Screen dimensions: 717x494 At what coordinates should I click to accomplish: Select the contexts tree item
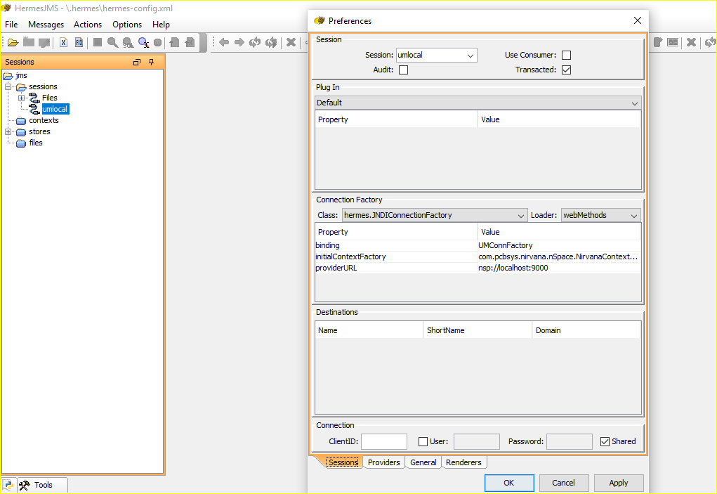coord(44,120)
